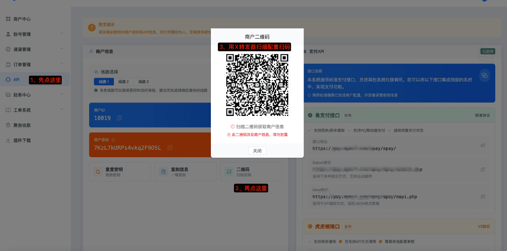Screen dimensions: 507x251
Task: Close the 商户二维码 dialog with 关闭
Action: click(x=257, y=151)
